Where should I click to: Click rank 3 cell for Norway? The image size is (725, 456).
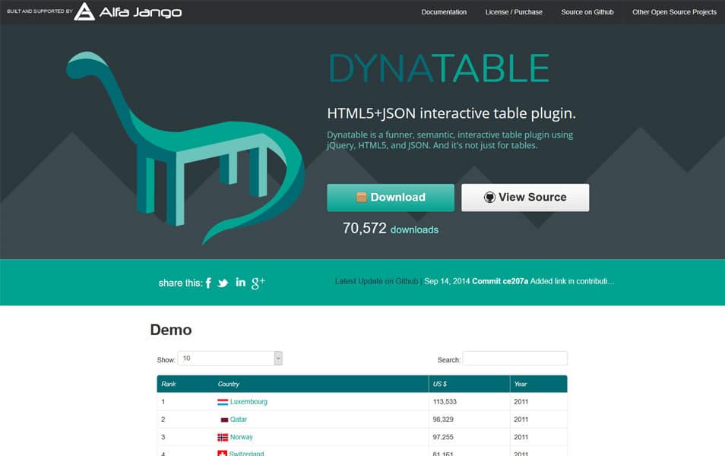163,436
